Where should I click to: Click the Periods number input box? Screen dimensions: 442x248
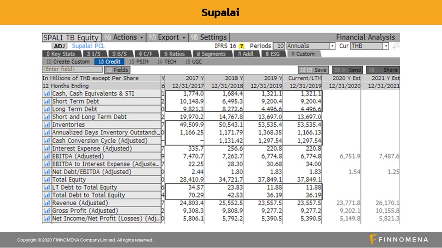(x=279, y=46)
